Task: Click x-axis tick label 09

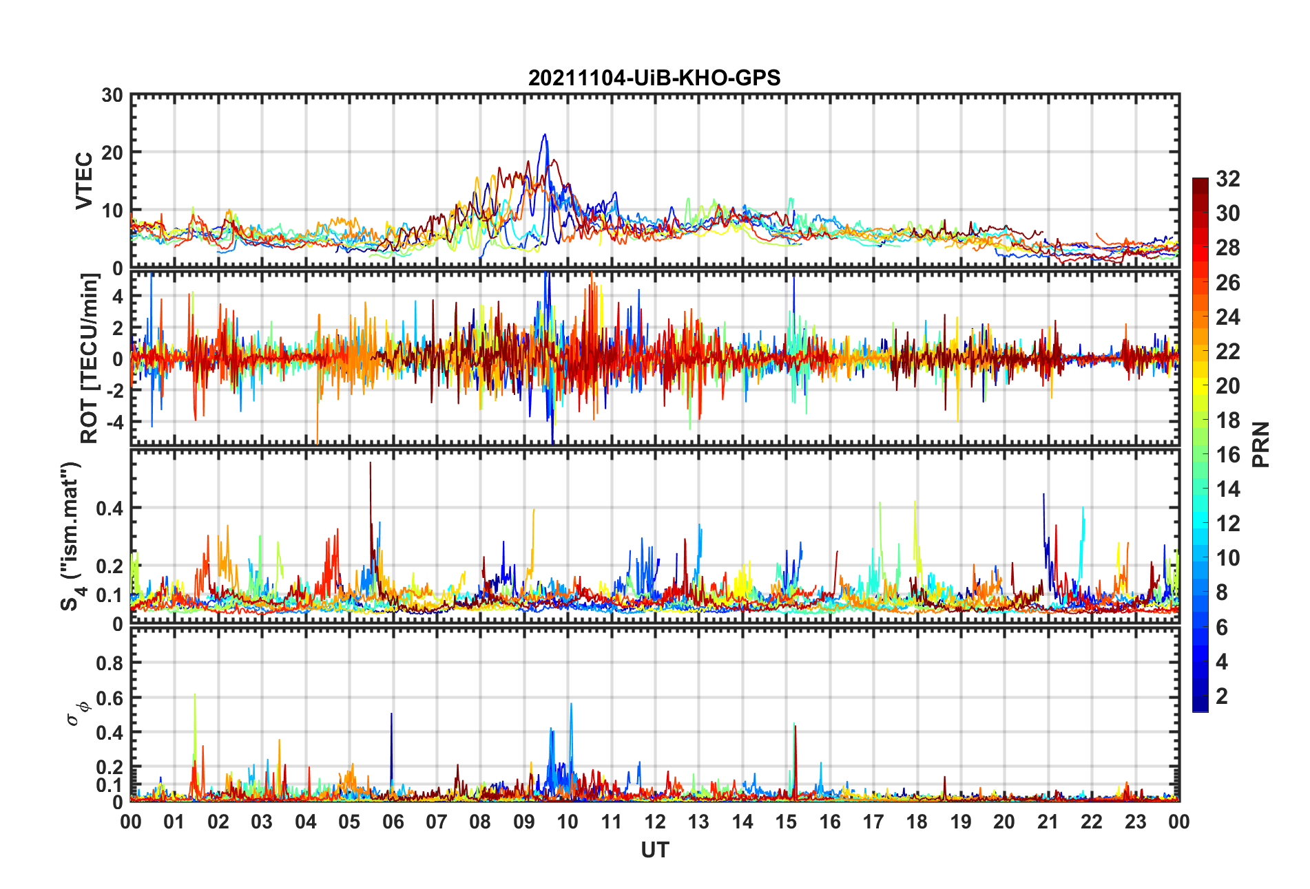Action: pos(524,822)
